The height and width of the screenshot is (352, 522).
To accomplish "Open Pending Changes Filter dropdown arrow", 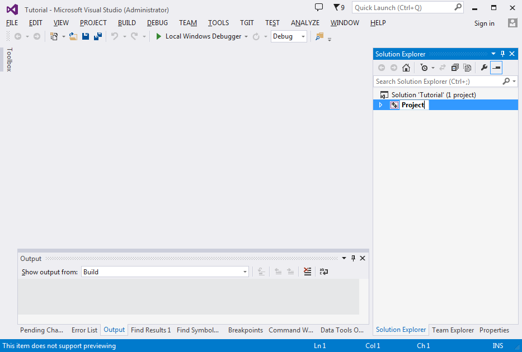I will tap(433, 68).
